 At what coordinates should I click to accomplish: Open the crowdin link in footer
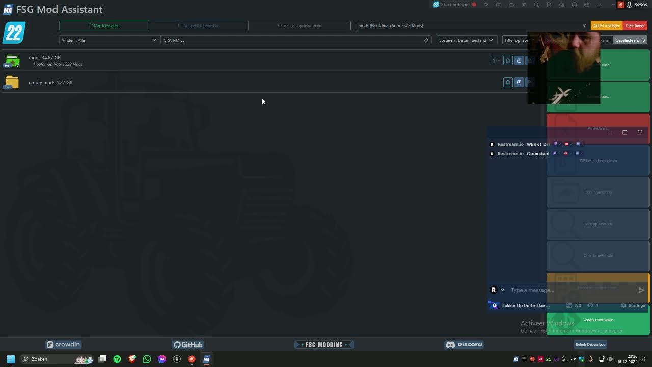[64, 345]
